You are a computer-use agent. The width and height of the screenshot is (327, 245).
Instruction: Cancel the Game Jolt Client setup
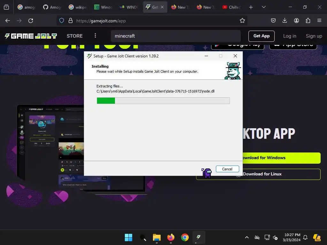coord(227,169)
